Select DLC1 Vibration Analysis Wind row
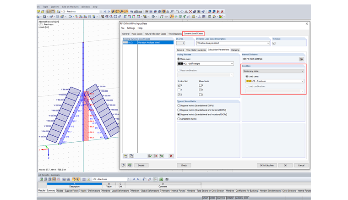Screen dimensions: 348x200 (148, 43)
